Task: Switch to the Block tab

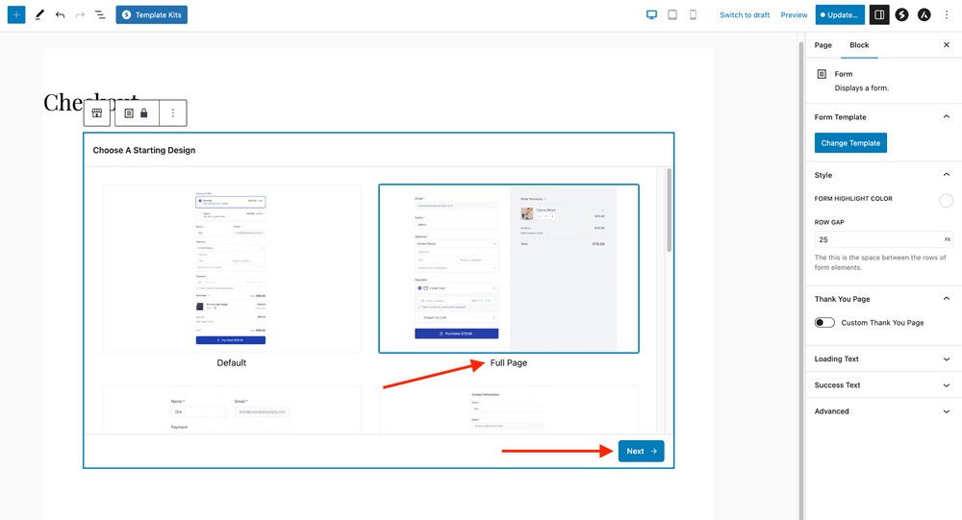Action: pos(859,45)
